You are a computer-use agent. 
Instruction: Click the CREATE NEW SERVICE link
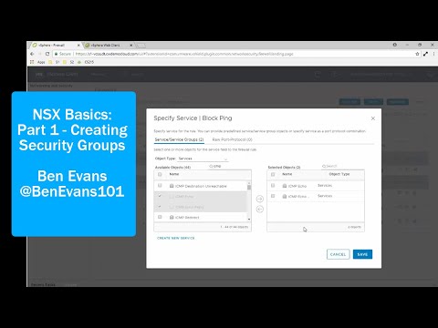(x=176, y=238)
